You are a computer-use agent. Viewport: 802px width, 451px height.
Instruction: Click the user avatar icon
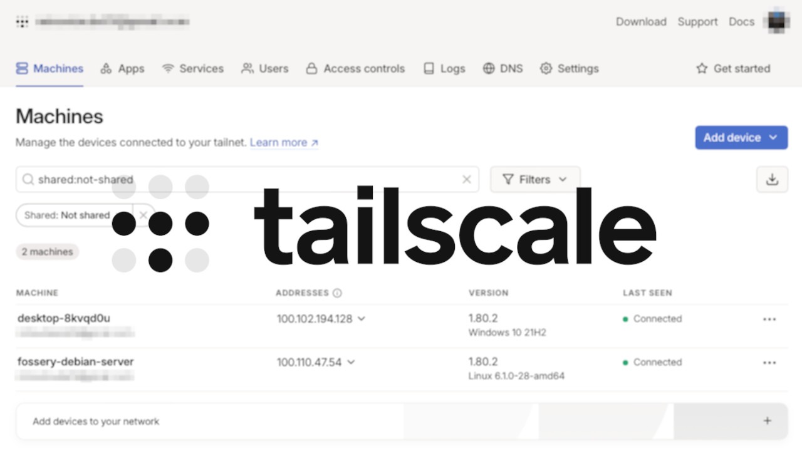click(777, 21)
